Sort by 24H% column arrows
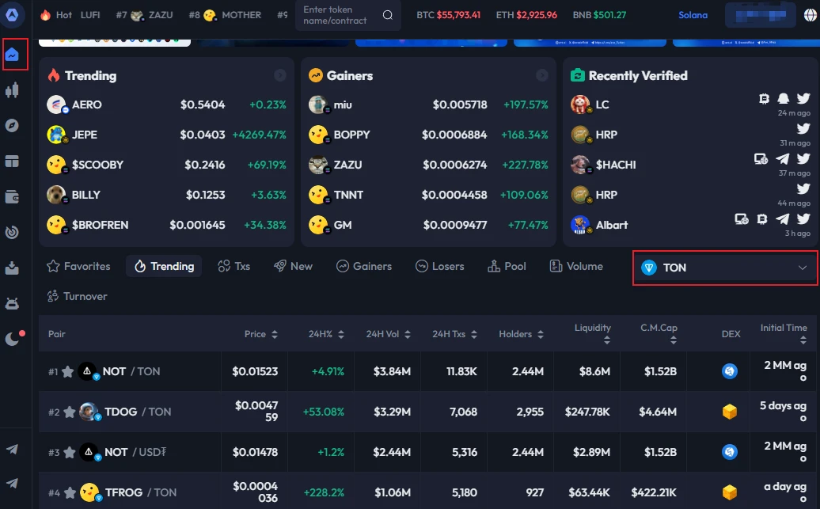 [341, 334]
